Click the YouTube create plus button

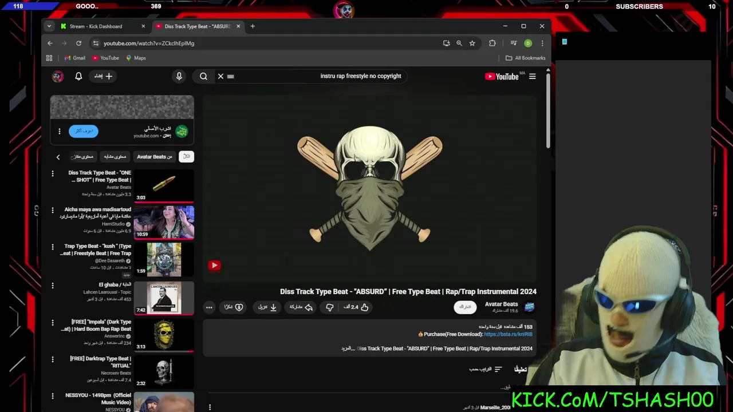pos(104,76)
